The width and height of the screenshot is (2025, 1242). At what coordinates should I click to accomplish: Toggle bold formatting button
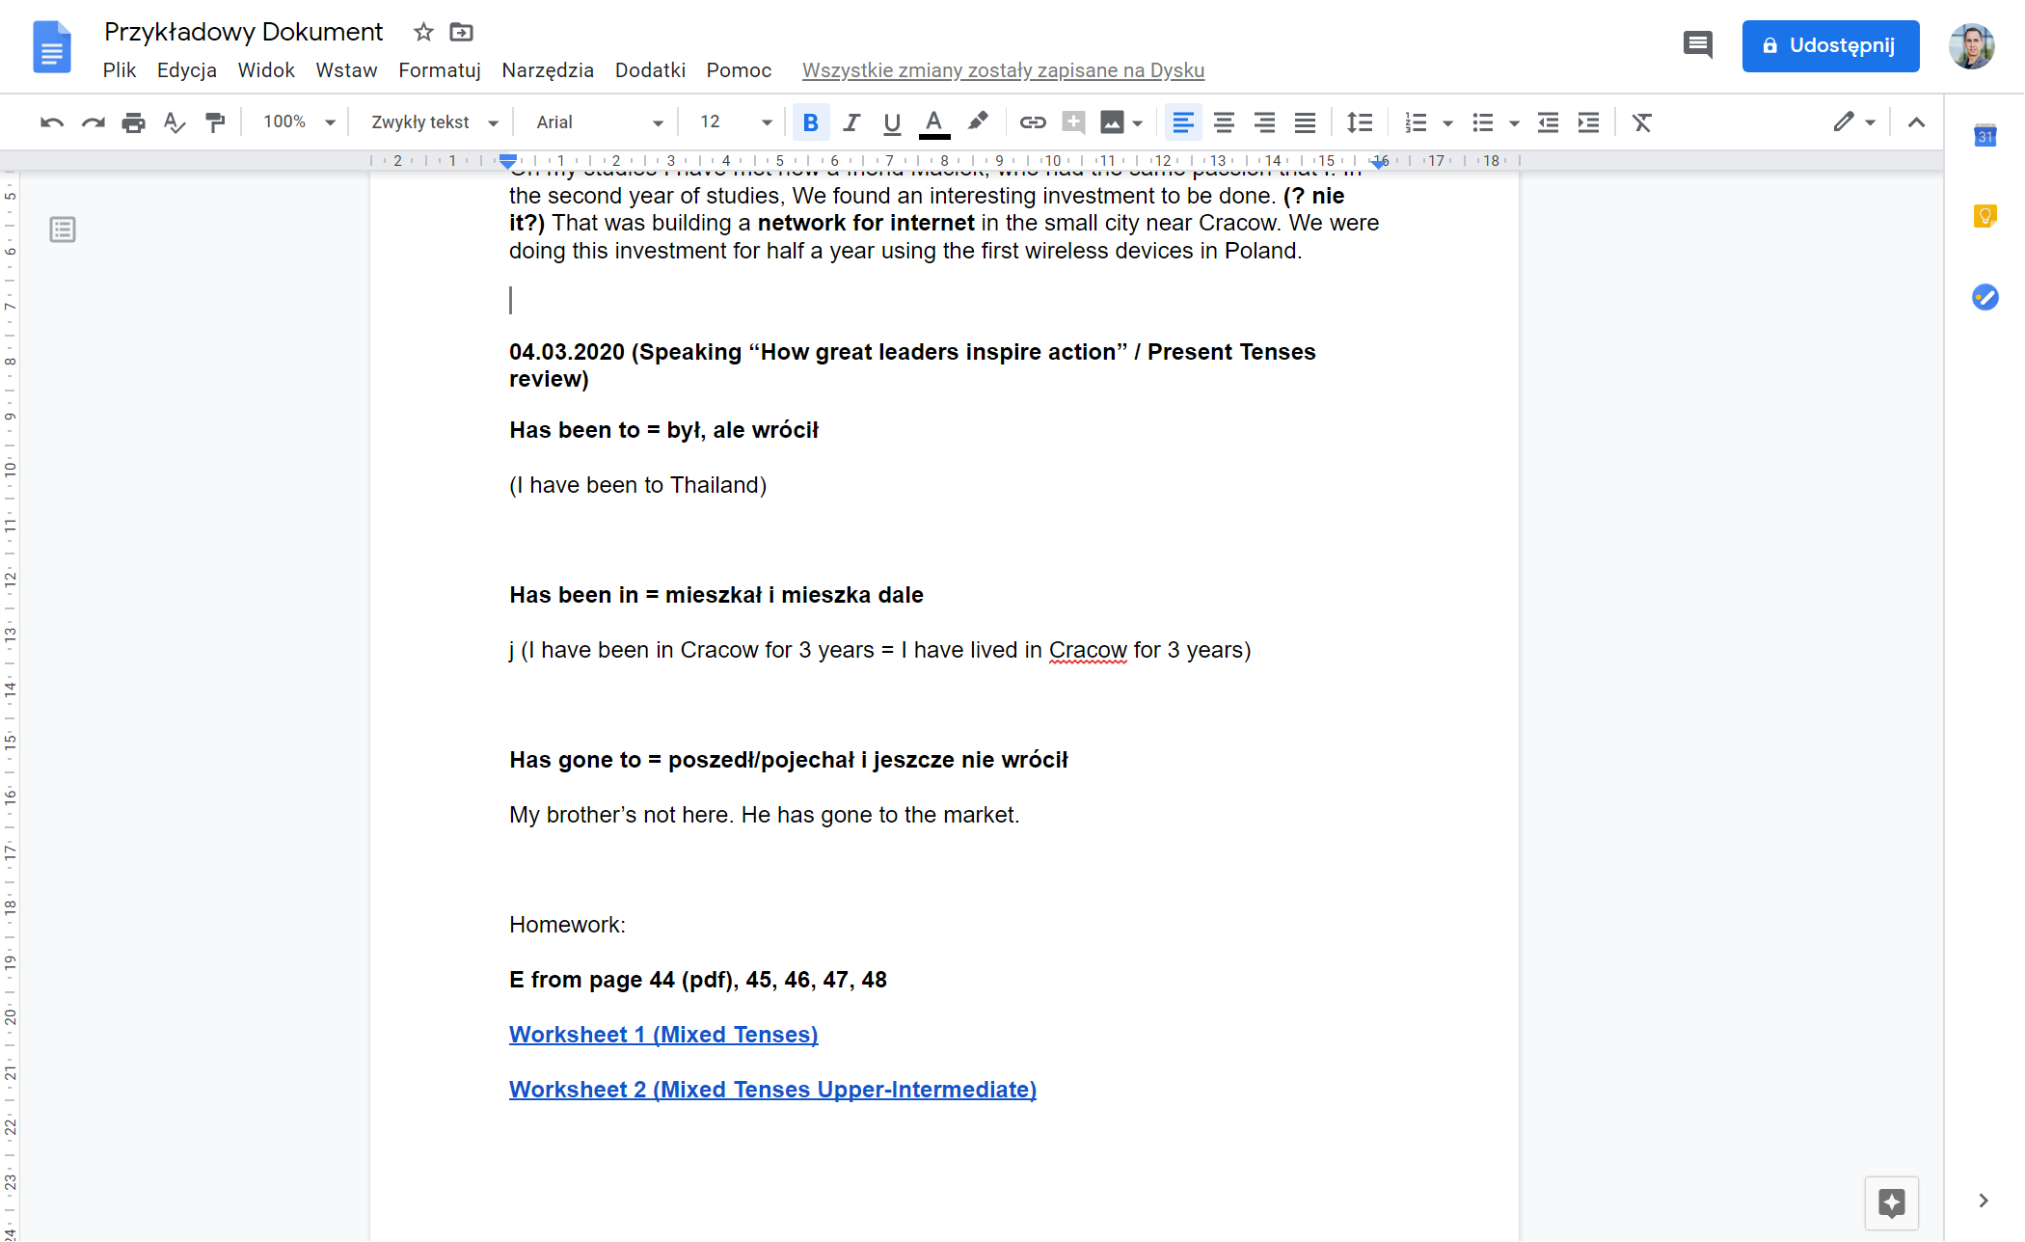pyautogui.click(x=810, y=122)
